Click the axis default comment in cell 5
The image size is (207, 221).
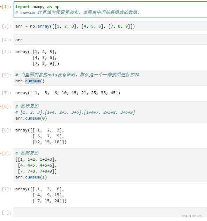tap(77, 75)
